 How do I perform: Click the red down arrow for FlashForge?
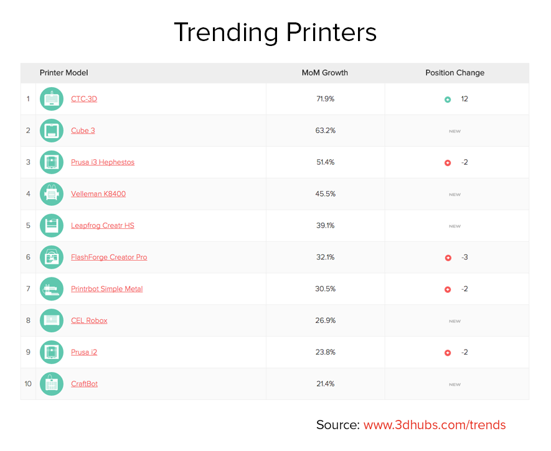click(x=448, y=258)
